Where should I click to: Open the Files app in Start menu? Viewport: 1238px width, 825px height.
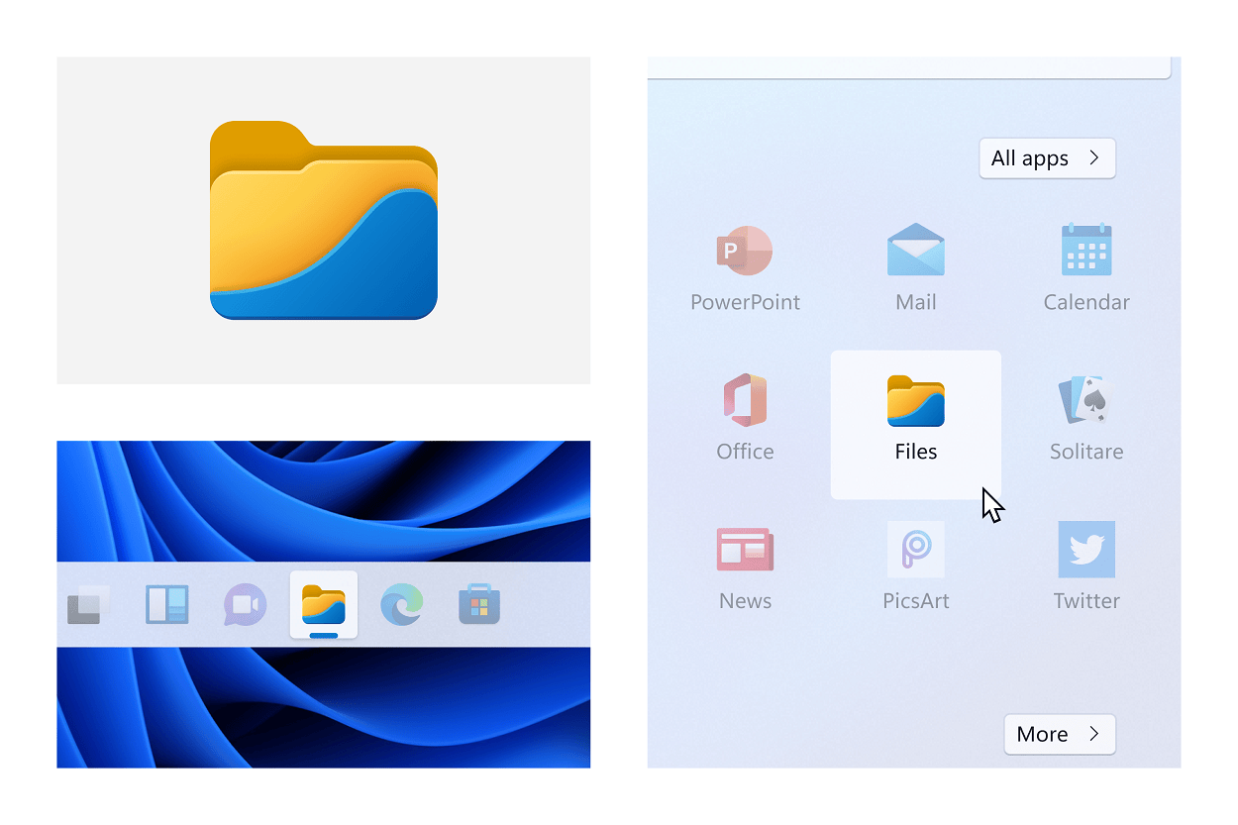coord(916,425)
